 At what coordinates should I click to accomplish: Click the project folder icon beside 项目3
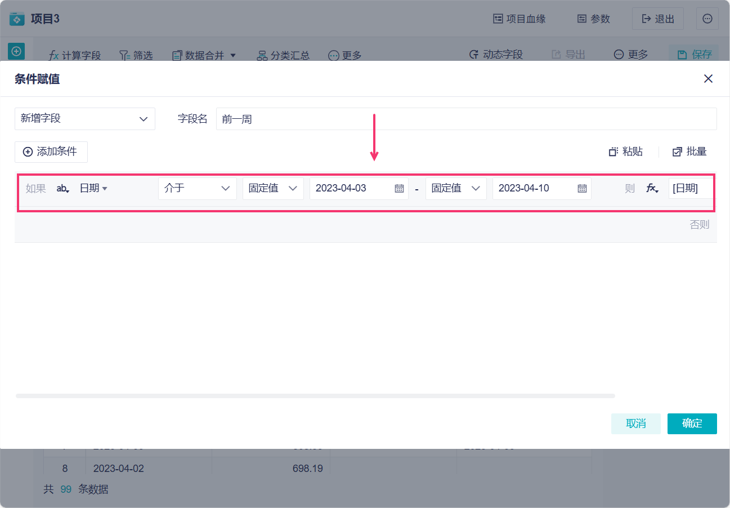(x=17, y=19)
